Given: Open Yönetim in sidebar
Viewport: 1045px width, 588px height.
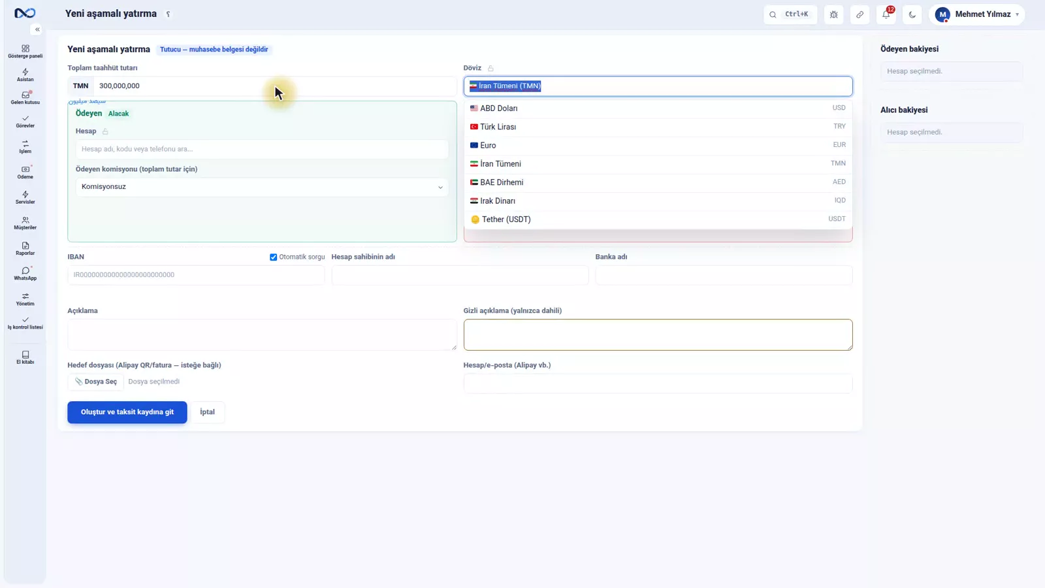Looking at the screenshot, I should 25,299.
